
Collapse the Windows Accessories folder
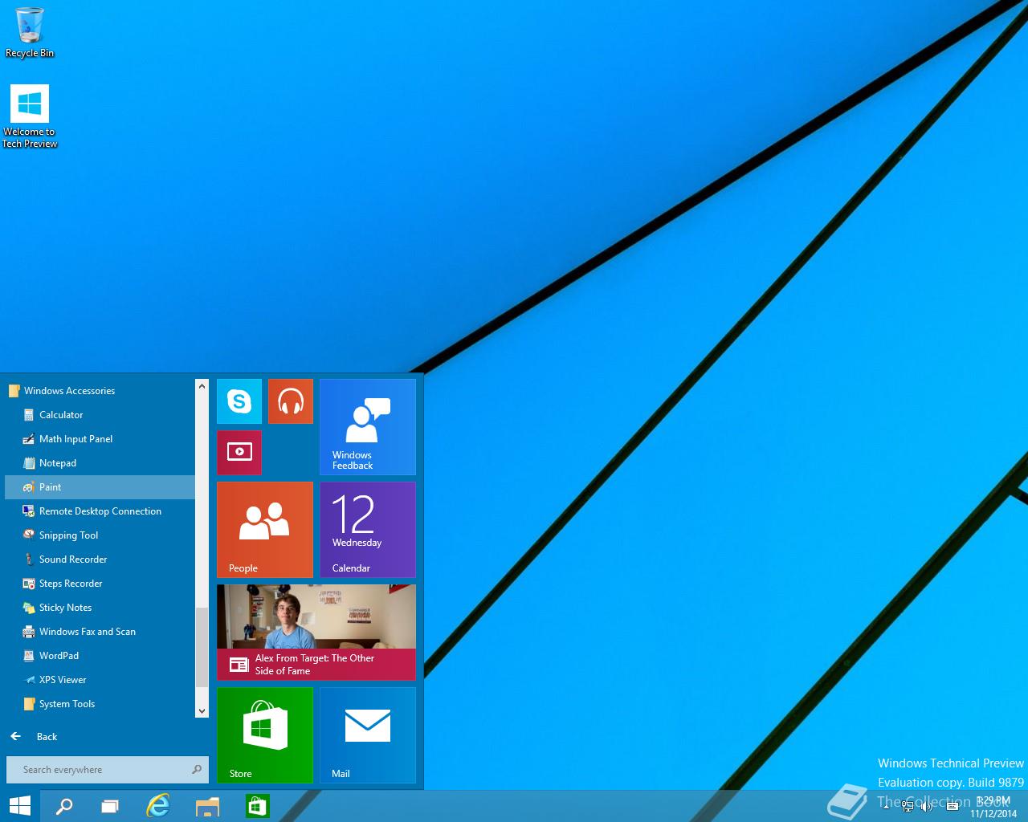tap(100, 391)
